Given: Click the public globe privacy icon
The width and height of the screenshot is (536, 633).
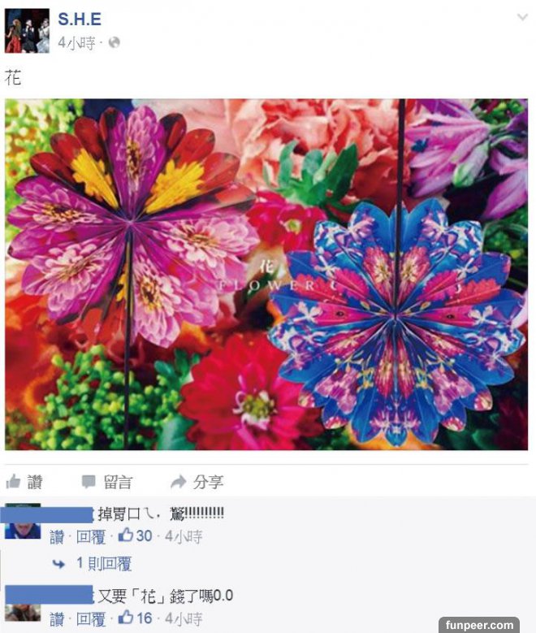Looking at the screenshot, I should [x=115, y=42].
